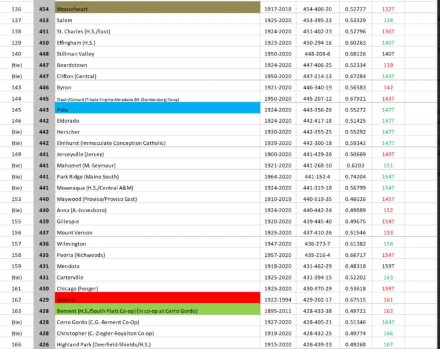Screen dimensions: 440x349
Task: Select the St. Charles (H.S./East) cell
Action: point(157,31)
